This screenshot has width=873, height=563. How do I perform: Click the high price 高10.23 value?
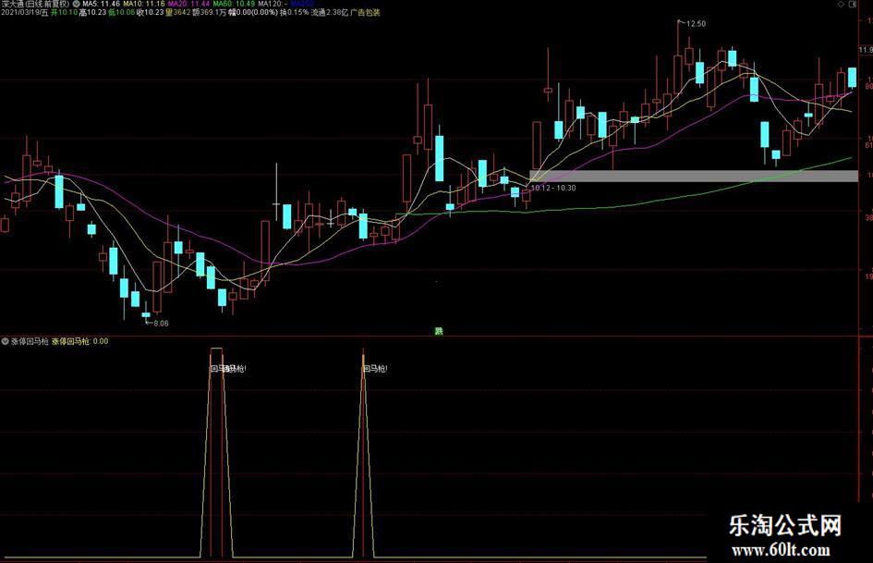92,12
